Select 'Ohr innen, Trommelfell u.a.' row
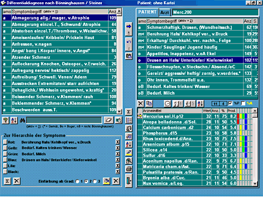The height and width of the screenshot is (197, 263). click(197, 80)
